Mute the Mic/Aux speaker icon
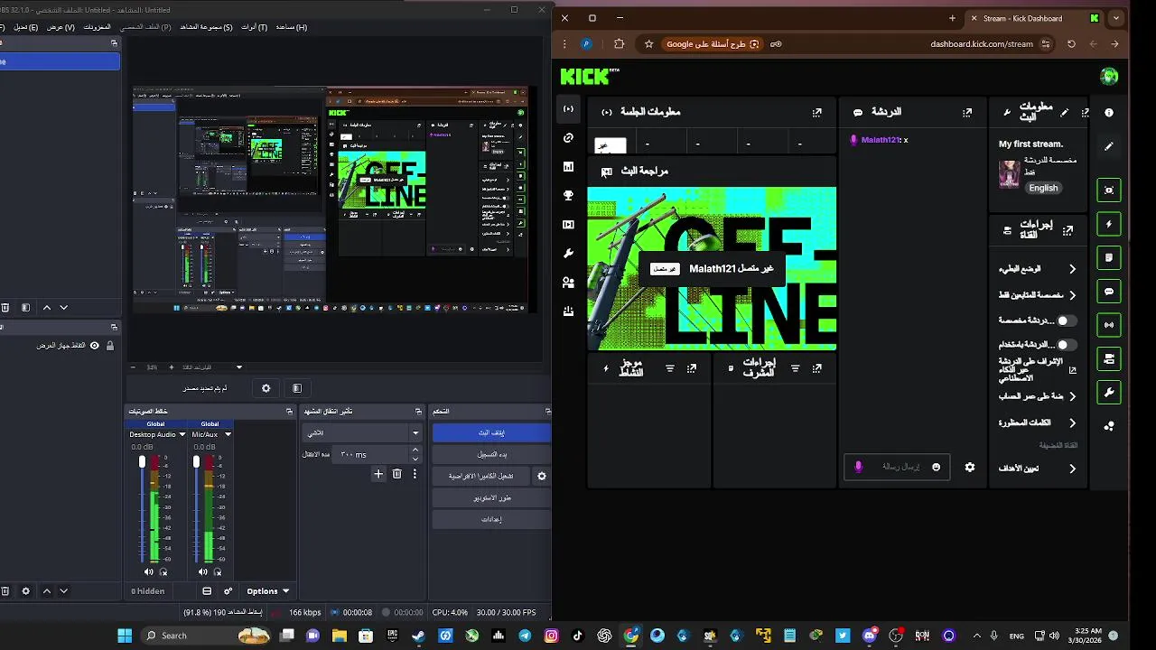 tap(202, 571)
